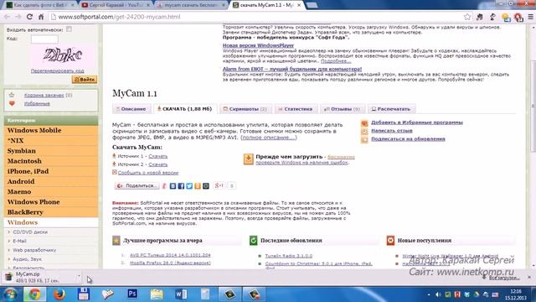Open the СКАЧАТЬ (1,88 Мб) tab

tap(184, 109)
